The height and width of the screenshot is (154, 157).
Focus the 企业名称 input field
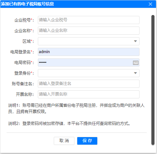[89, 31]
